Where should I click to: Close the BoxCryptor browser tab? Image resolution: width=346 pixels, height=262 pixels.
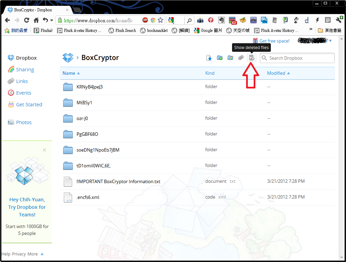pyautogui.click(x=67, y=10)
